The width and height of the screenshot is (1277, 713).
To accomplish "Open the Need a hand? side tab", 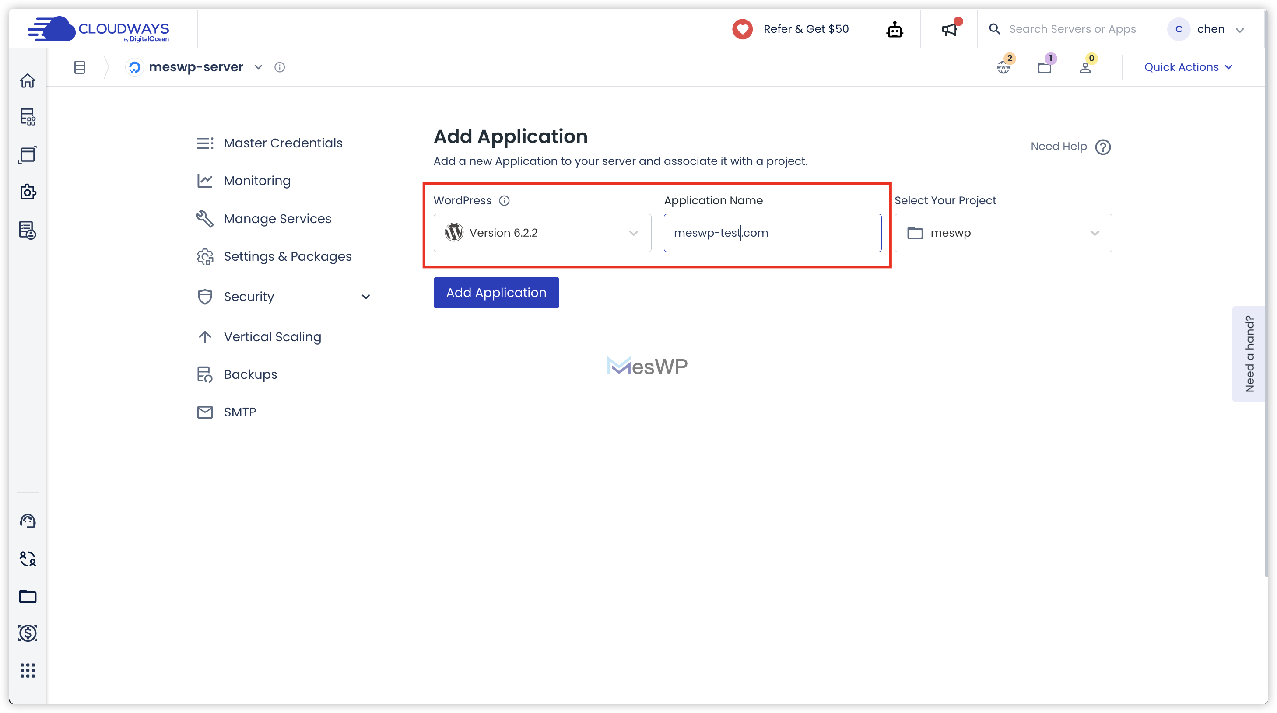I will click(1248, 354).
